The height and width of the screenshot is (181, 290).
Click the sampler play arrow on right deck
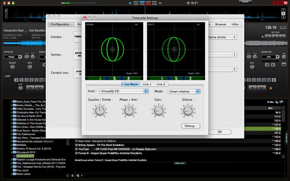point(273,65)
